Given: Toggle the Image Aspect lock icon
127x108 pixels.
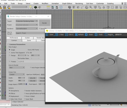Looking at the screenshot, I should point(26,84).
